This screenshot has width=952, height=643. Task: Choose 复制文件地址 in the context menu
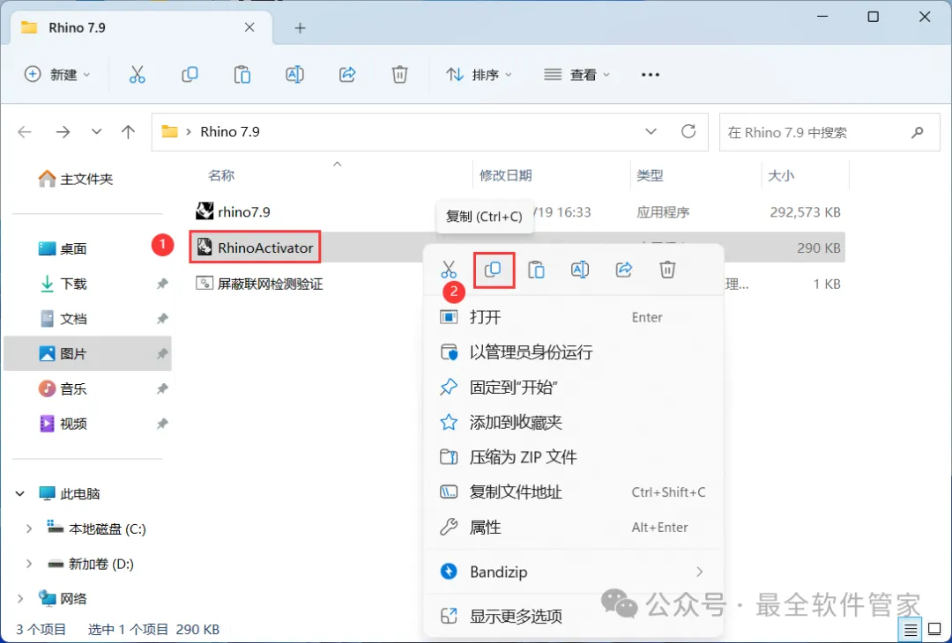[573, 492]
